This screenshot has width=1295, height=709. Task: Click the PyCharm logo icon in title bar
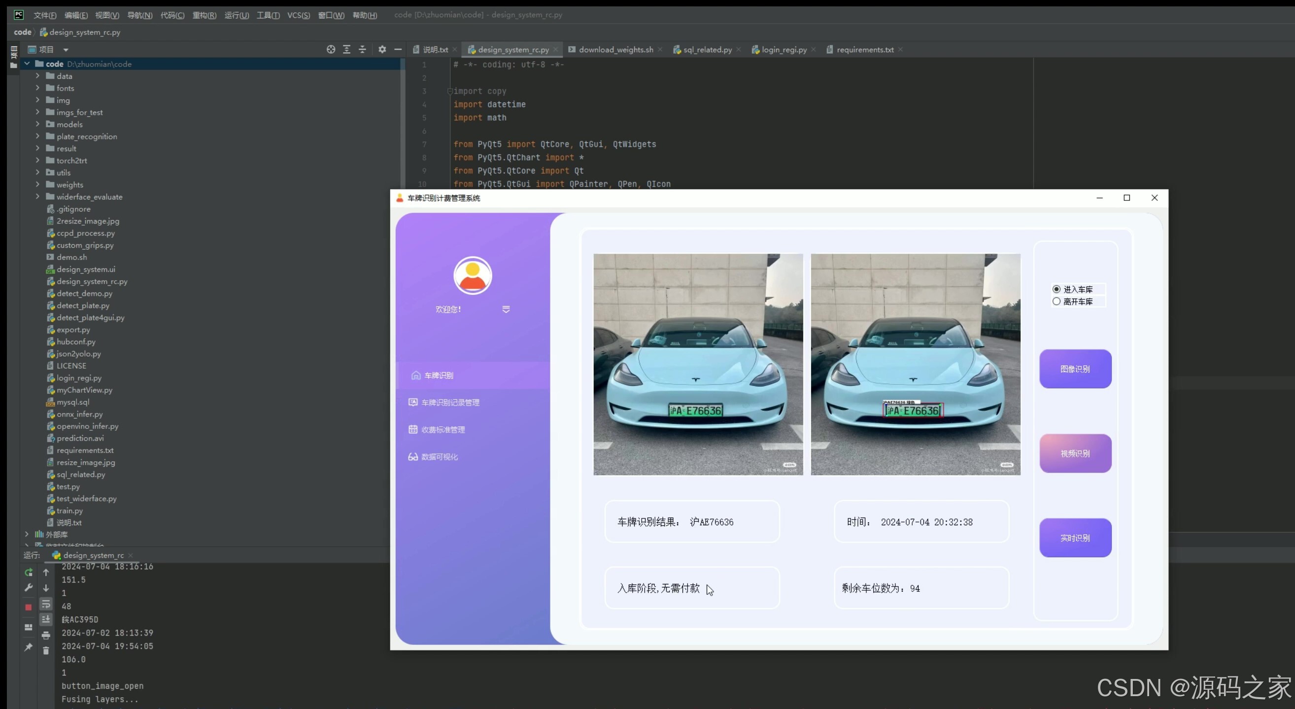pos(19,15)
